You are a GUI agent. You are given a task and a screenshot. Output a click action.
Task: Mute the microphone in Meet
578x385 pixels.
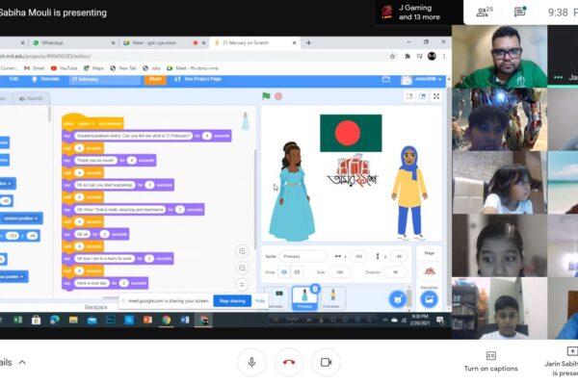pyautogui.click(x=251, y=362)
